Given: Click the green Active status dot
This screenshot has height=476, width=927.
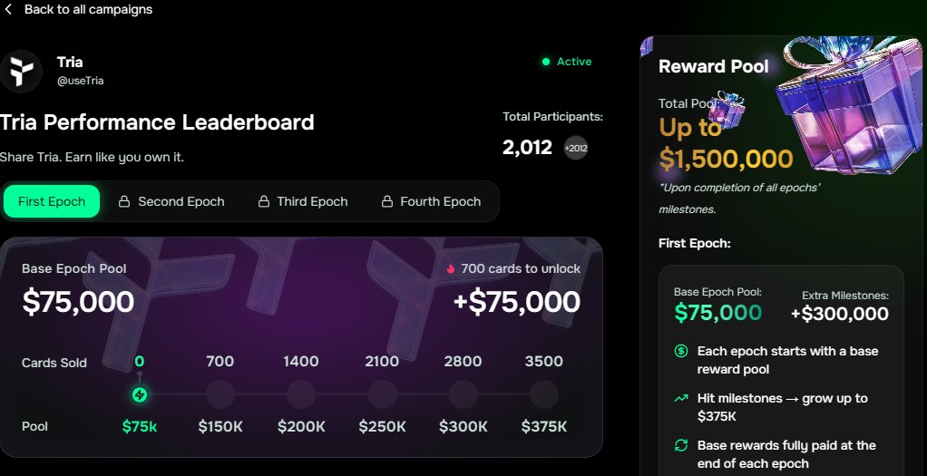Looking at the screenshot, I should click(545, 62).
